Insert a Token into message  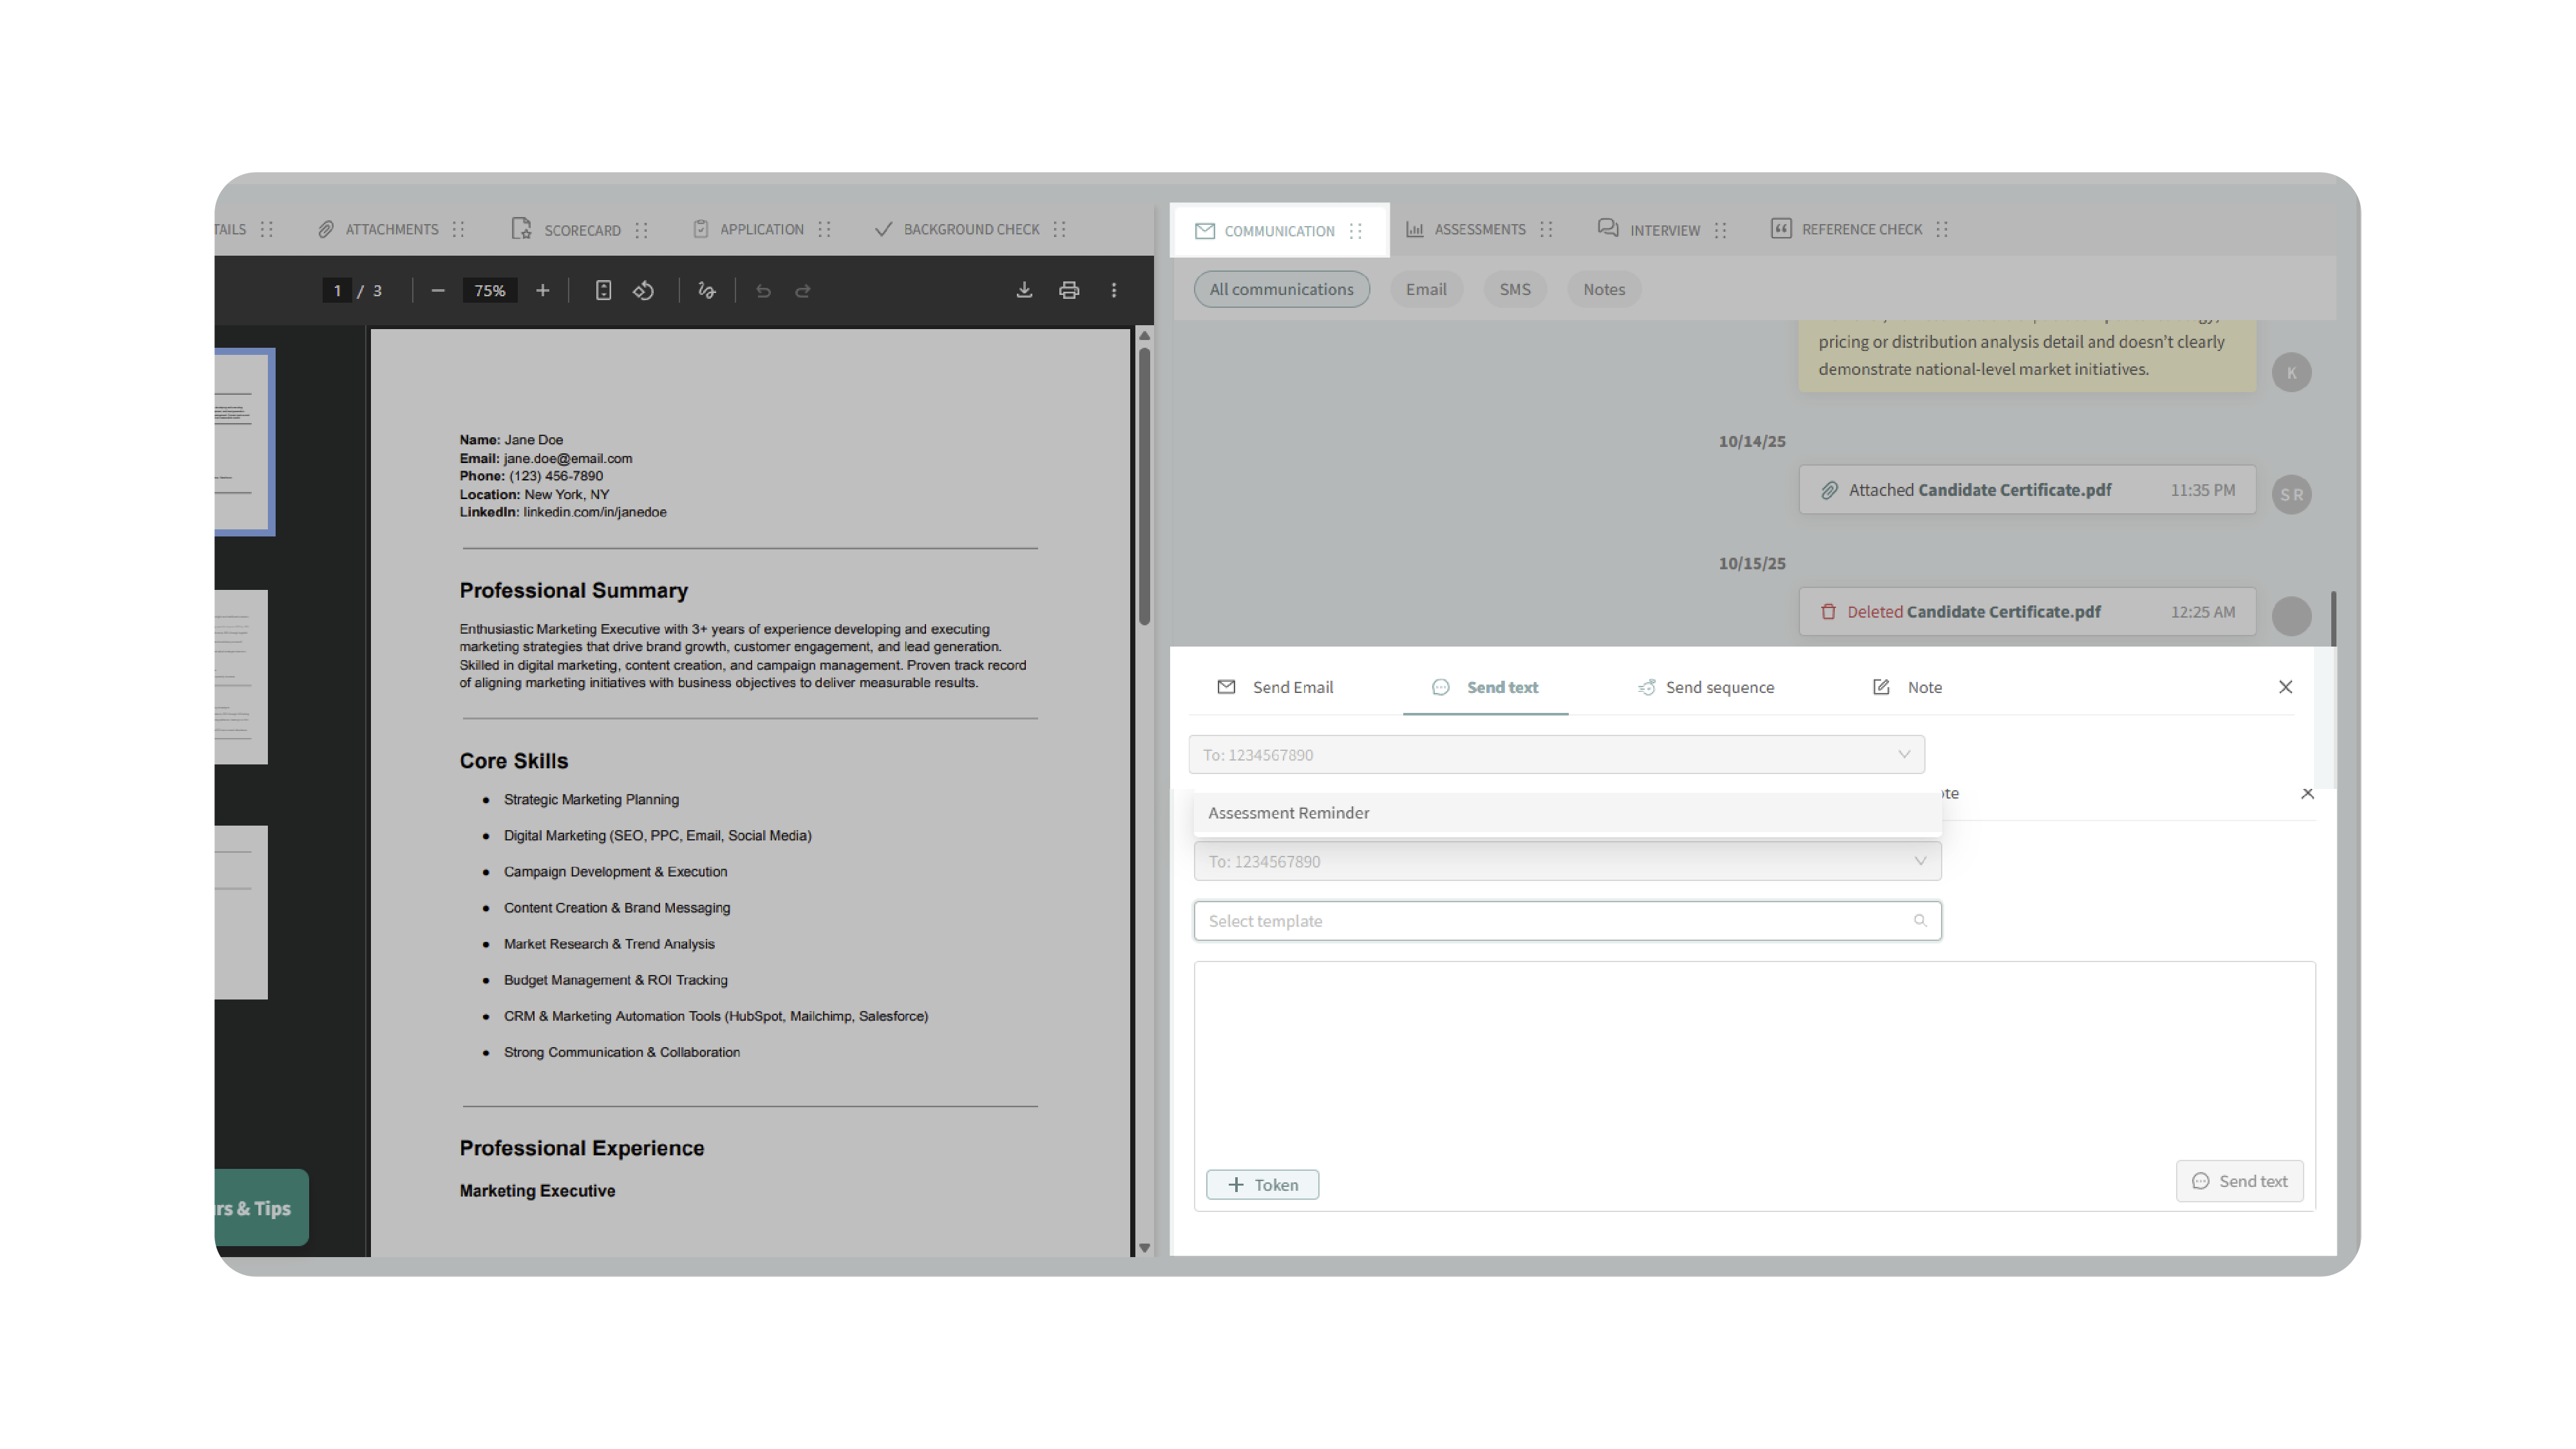pos(1262,1184)
